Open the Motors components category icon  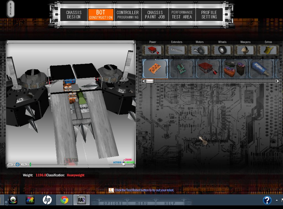[x=200, y=50]
